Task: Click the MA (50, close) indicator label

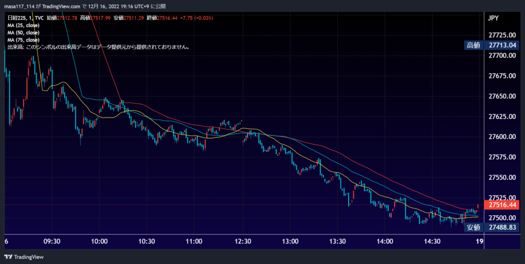Action: point(23,33)
